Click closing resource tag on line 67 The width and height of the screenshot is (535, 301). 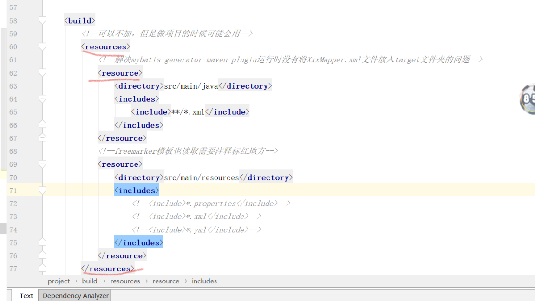[x=122, y=138]
